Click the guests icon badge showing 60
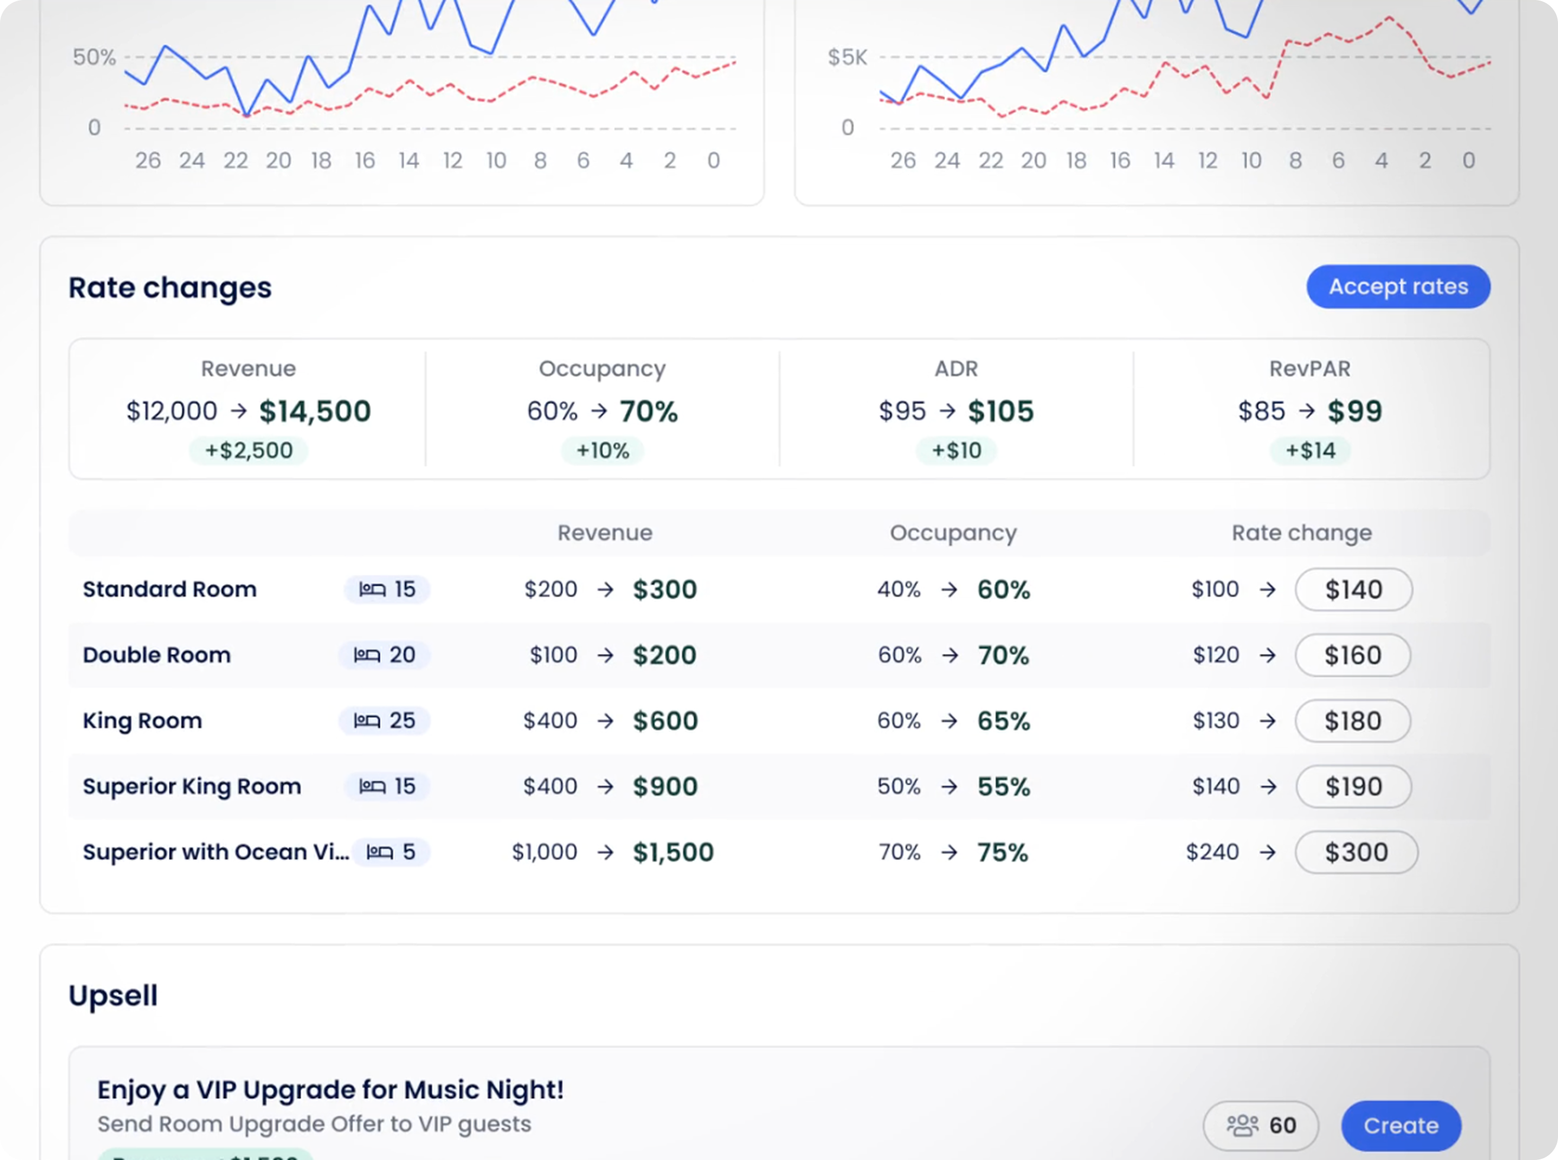1558x1160 pixels. [x=1260, y=1126]
